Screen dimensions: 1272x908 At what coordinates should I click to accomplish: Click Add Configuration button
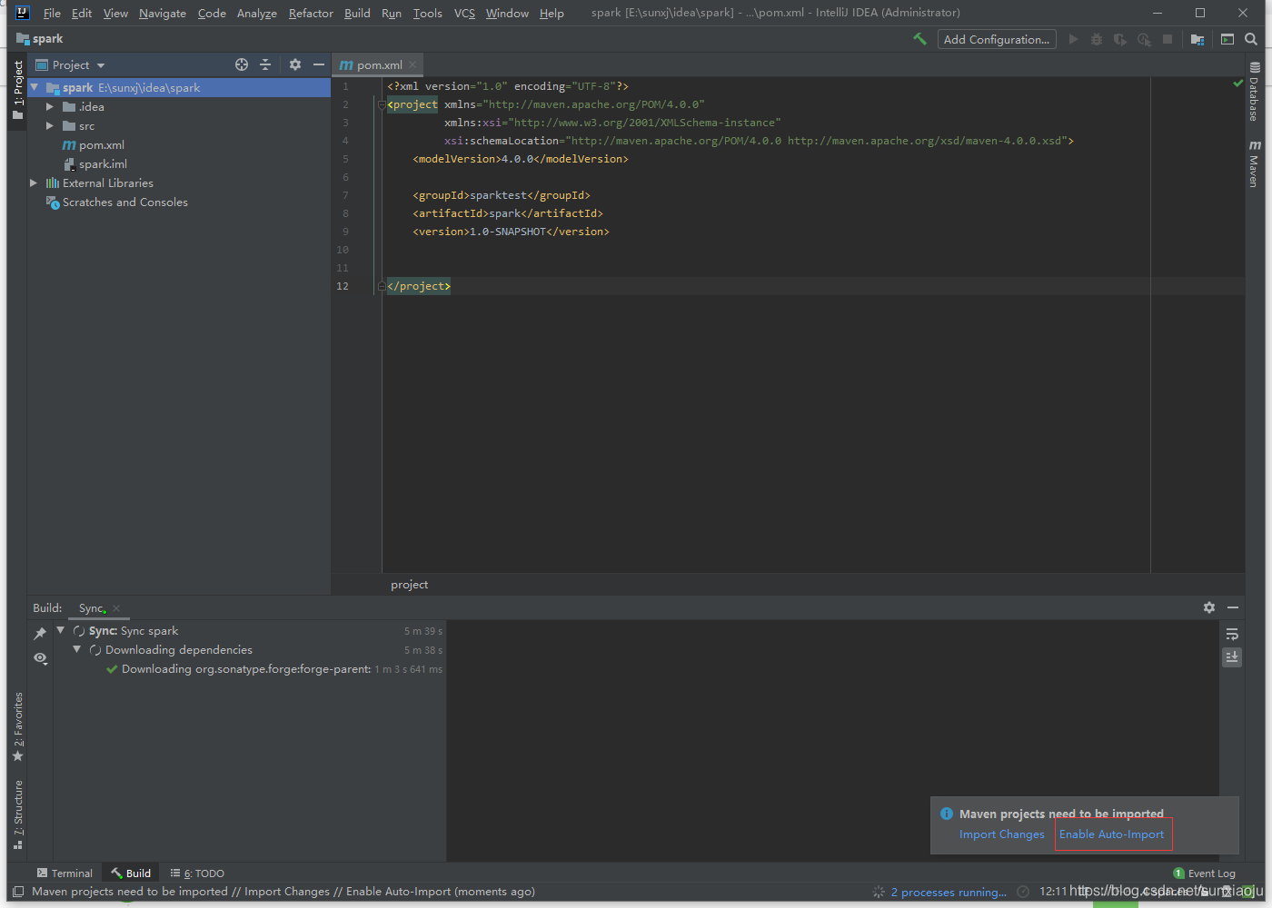(997, 39)
